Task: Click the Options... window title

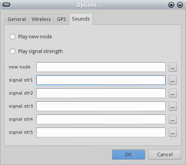Action: coord(89,5)
